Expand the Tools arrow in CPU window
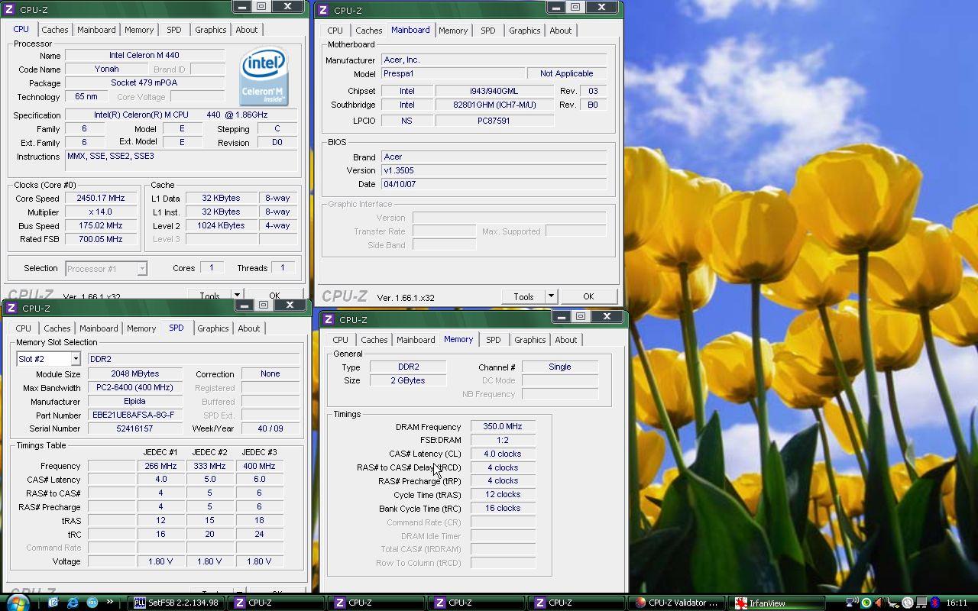This screenshot has width=978, height=611. point(236,296)
